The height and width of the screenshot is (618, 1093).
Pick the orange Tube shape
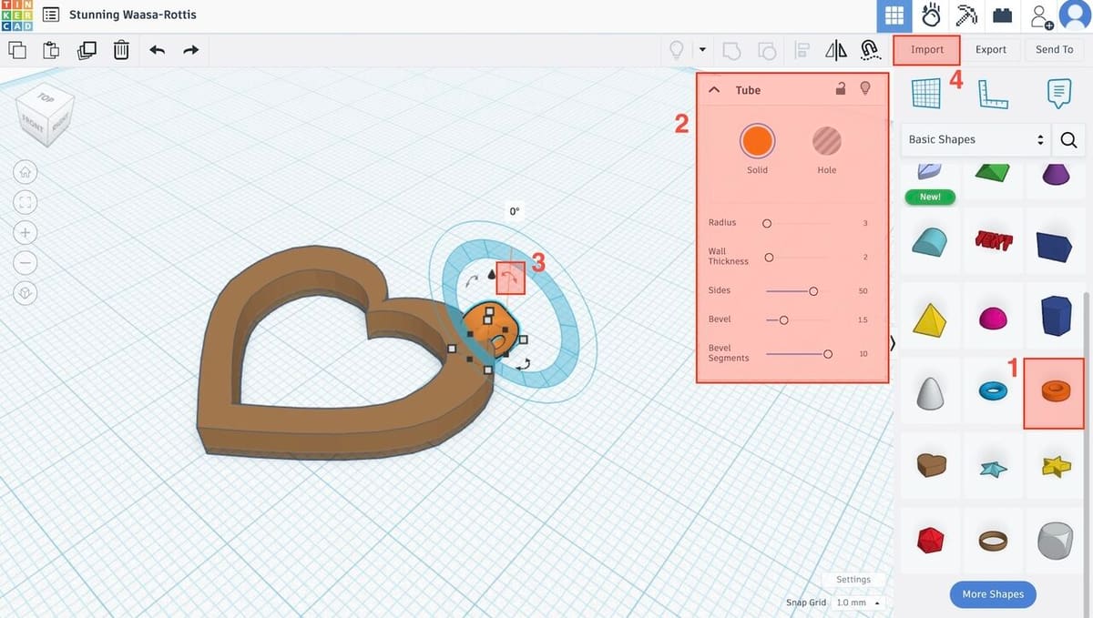tap(1054, 391)
